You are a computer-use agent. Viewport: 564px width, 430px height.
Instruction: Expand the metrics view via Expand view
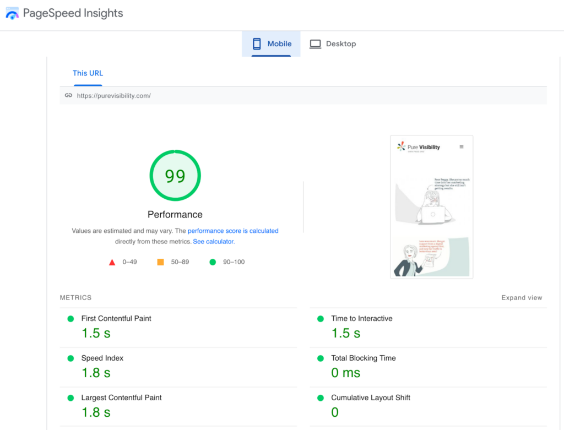522,297
